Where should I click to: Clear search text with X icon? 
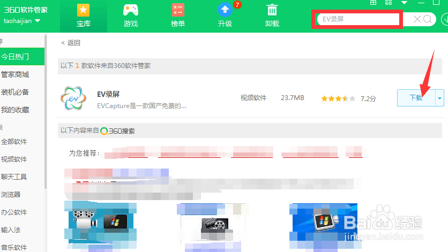click(x=417, y=19)
